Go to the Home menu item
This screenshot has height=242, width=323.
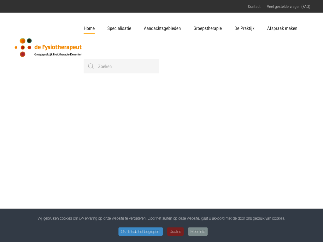(89, 28)
